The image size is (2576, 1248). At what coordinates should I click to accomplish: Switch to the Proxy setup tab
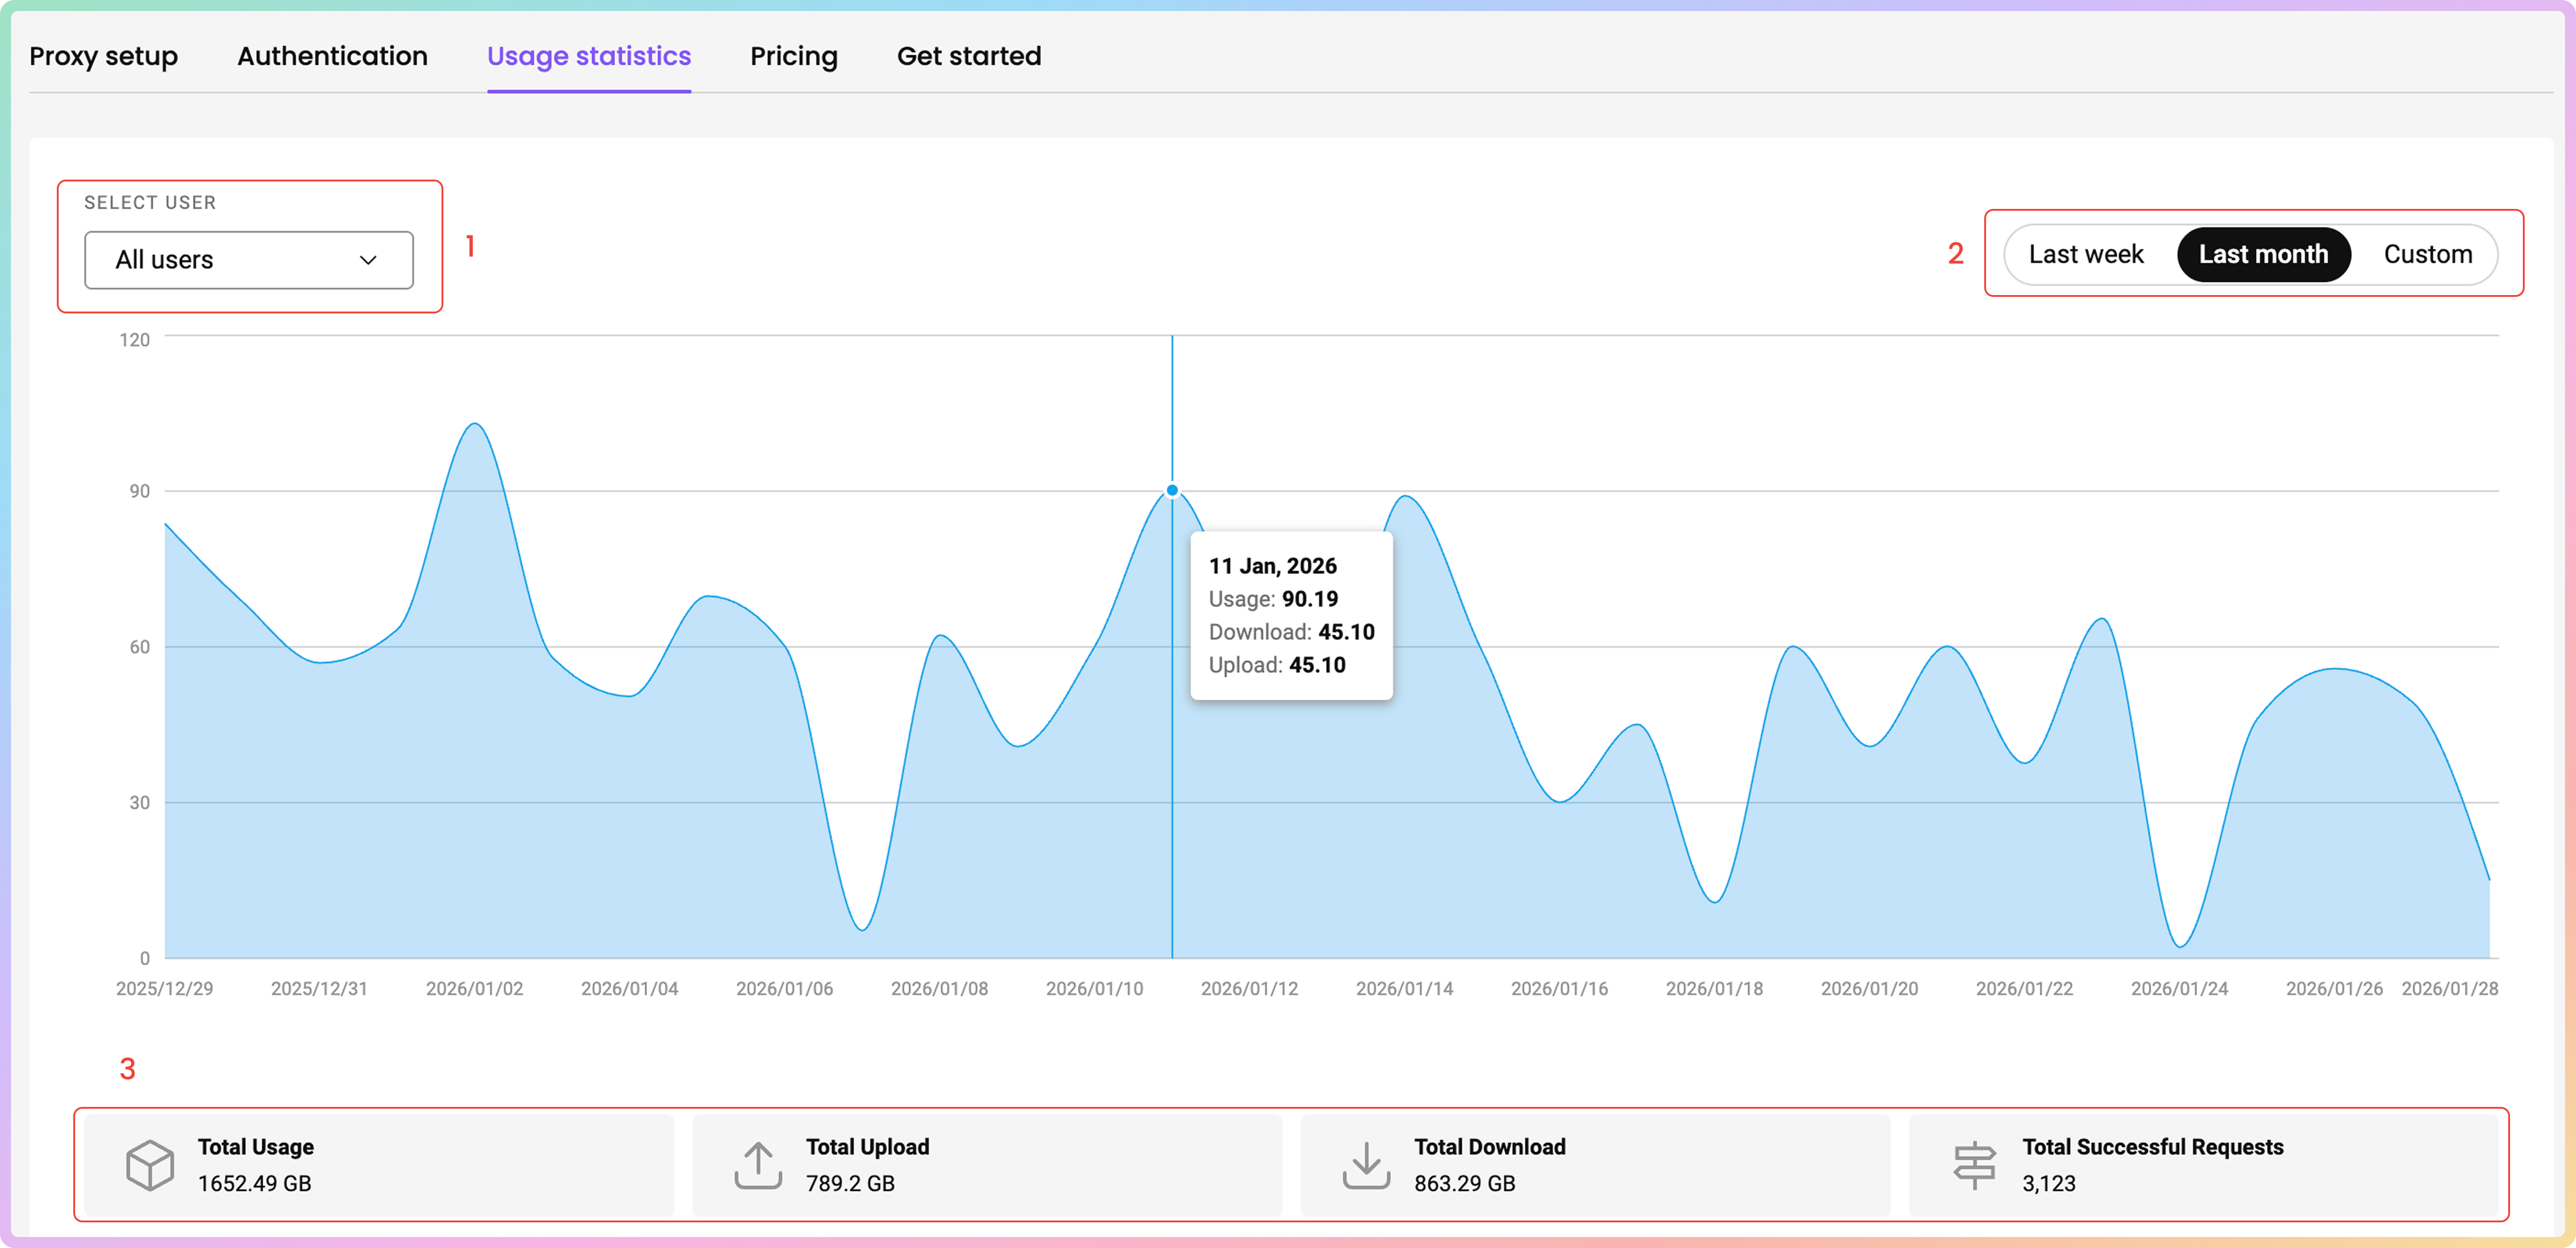point(103,56)
